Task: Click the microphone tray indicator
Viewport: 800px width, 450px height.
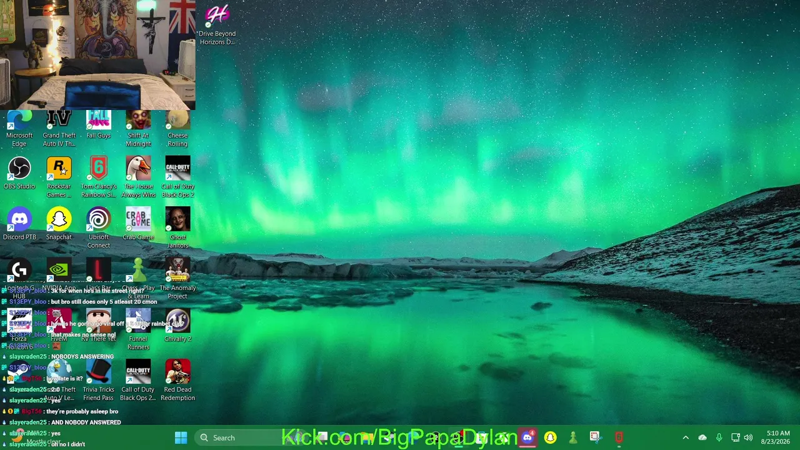Action: click(x=719, y=437)
